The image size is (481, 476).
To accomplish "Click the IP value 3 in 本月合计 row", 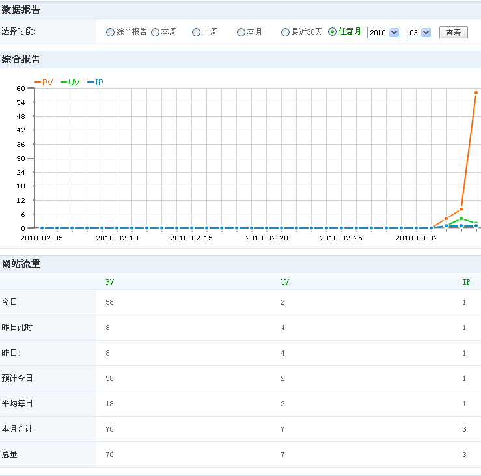I will tap(465, 429).
